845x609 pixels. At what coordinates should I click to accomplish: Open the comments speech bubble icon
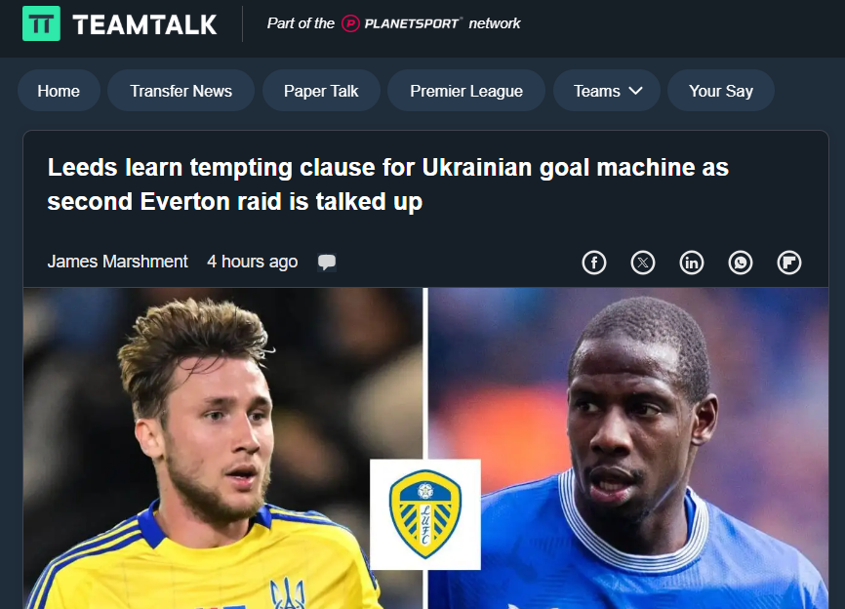point(327,262)
